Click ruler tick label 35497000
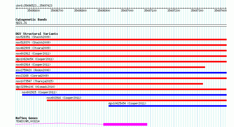 (x=127, y=11)
